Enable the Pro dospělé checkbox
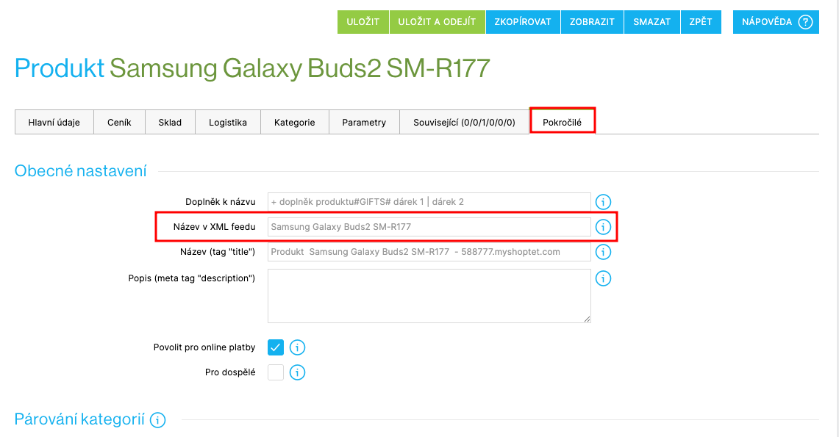Viewport: 839px width, 437px height. point(276,372)
